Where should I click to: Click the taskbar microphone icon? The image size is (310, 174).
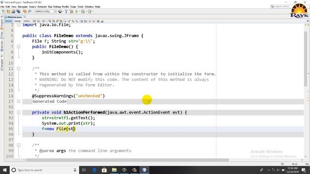[x=75, y=170]
